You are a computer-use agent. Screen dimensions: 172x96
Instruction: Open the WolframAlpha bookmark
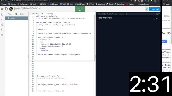pyautogui.click(x=23, y=4)
